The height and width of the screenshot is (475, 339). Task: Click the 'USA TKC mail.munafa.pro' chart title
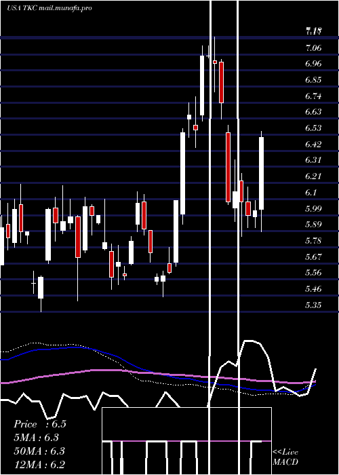click(x=49, y=8)
